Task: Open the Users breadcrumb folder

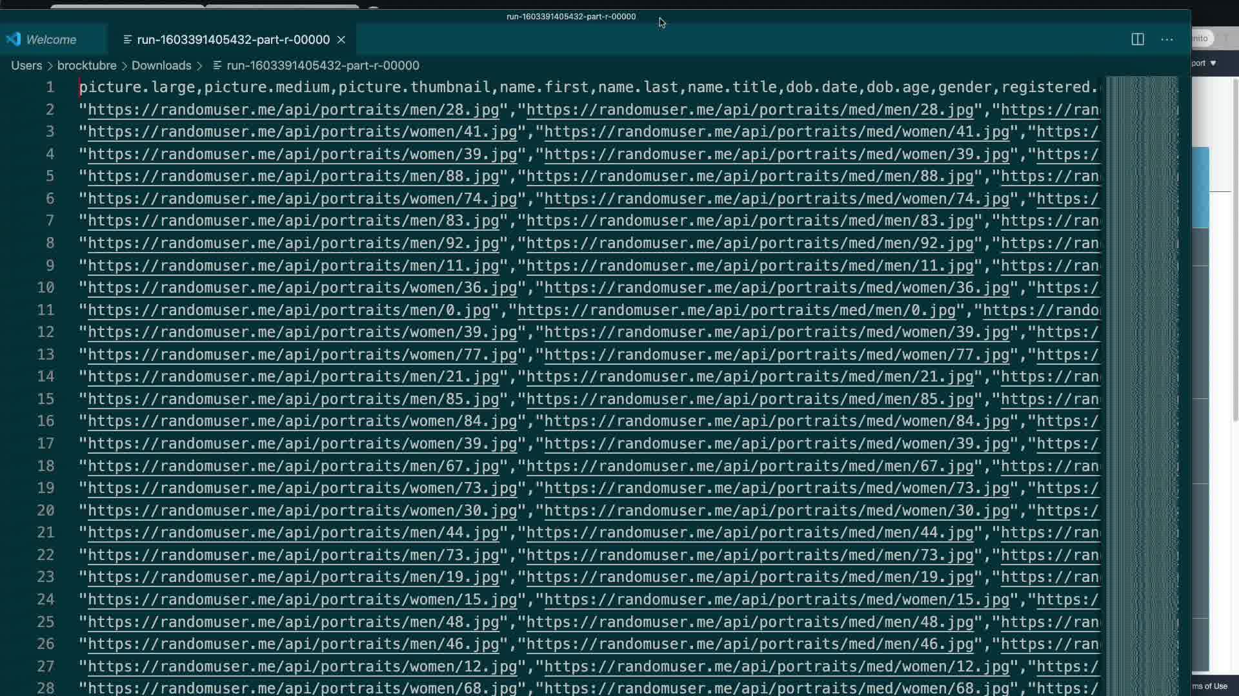Action: (26, 65)
